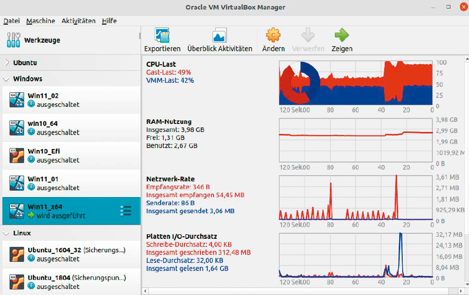Click 'Schreibe-Durchsatz: 4,00 KB' text
The image size is (469, 295).
click(189, 244)
